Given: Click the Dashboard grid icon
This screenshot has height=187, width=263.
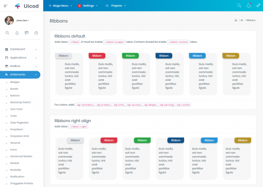Looking at the screenshot, I should click(7, 49).
